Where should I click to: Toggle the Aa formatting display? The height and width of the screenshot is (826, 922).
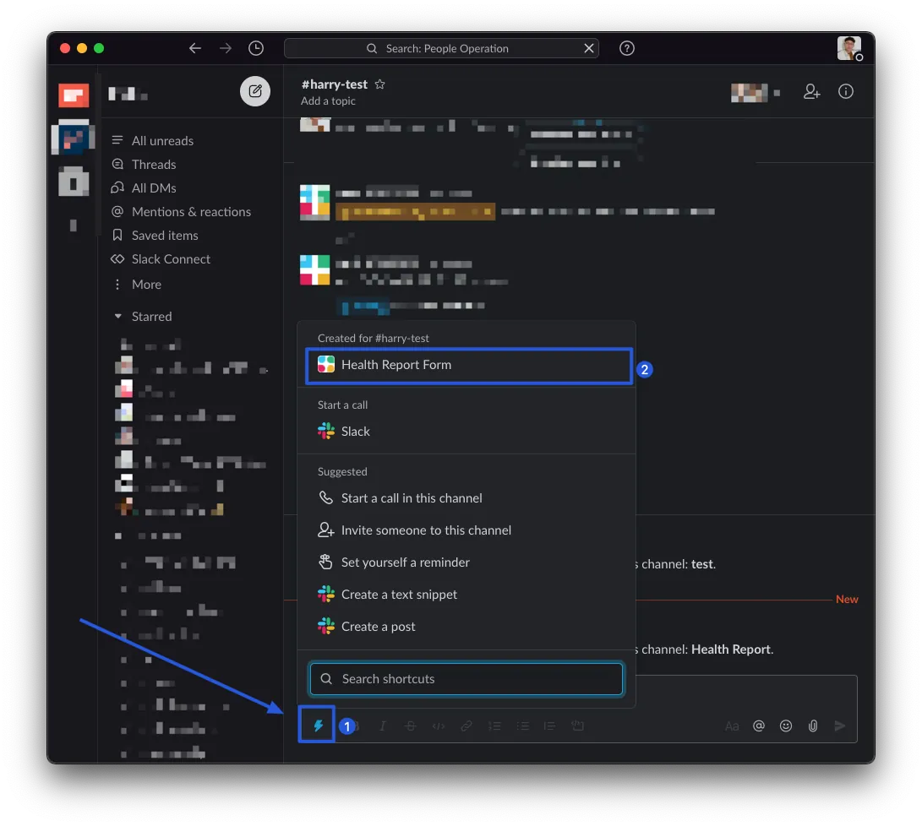[732, 726]
